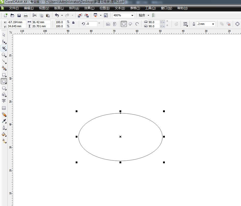Open the zoom level 400% dropdown
The width and height of the screenshot is (241, 206).
coord(132,16)
